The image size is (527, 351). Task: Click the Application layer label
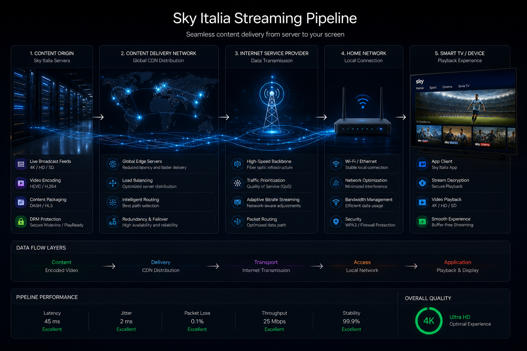tap(458, 262)
